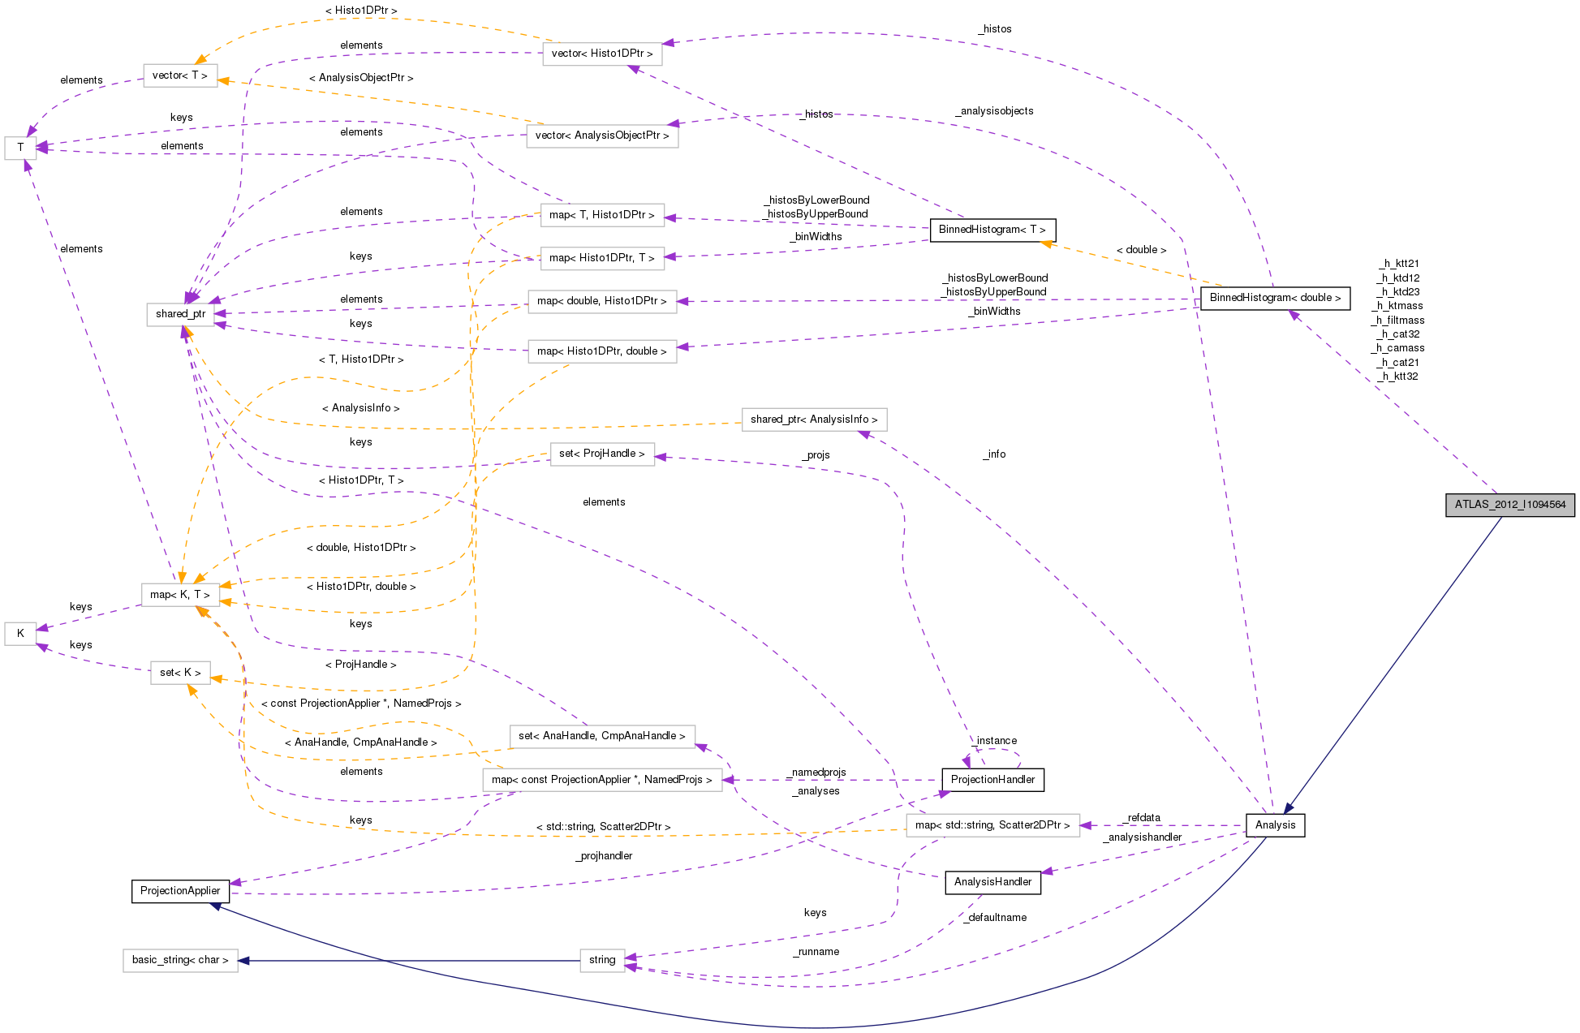This screenshot has height=1033, width=1580.
Task: Click the Analysis class node
Action: tap(1275, 825)
